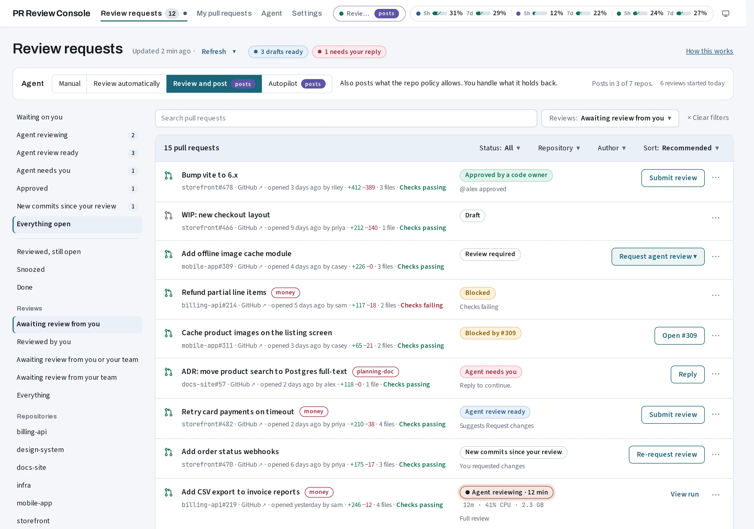Click the pull request icon beside ADR: move product search
The height and width of the screenshot is (529, 754).
click(168, 372)
